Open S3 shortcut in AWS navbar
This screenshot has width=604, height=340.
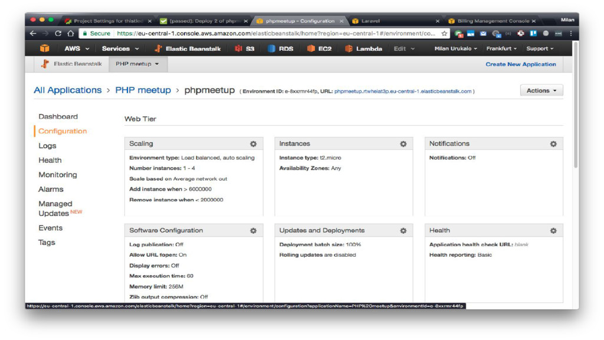tap(245, 48)
